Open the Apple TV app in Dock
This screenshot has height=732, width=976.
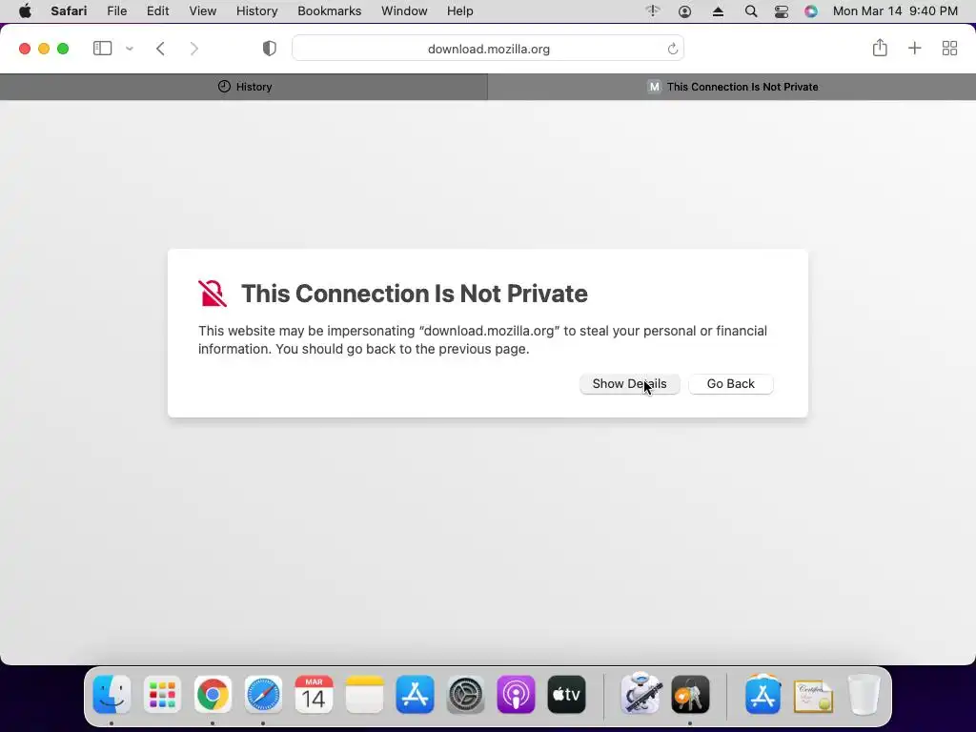click(x=566, y=694)
